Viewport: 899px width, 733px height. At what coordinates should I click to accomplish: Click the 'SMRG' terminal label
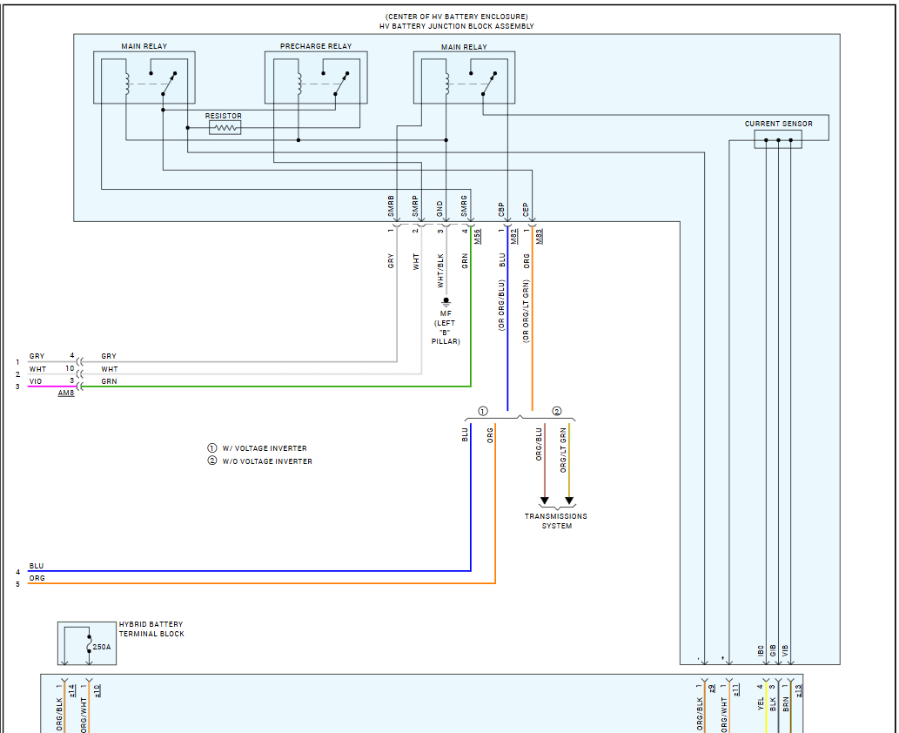click(x=464, y=206)
